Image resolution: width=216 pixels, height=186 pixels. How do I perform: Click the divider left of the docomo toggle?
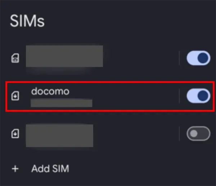coord(179,96)
